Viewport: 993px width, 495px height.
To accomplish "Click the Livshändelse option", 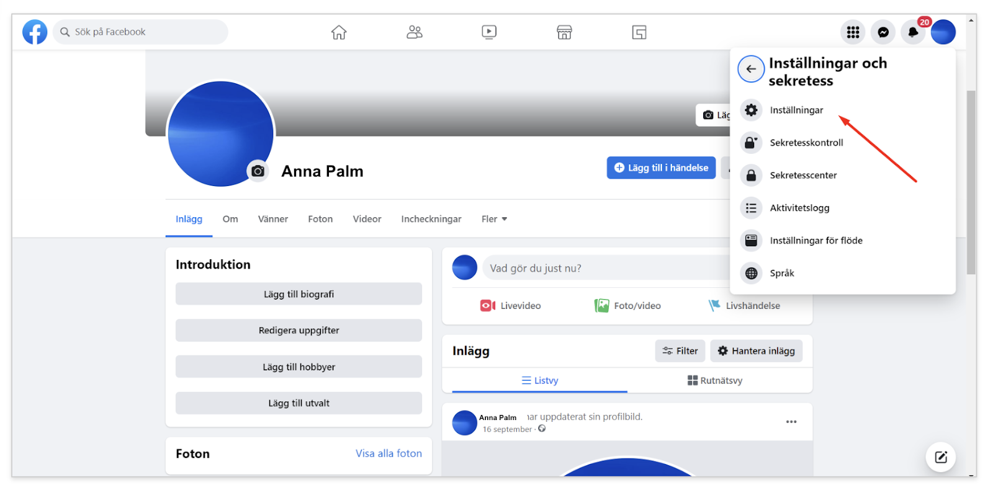I will [744, 306].
